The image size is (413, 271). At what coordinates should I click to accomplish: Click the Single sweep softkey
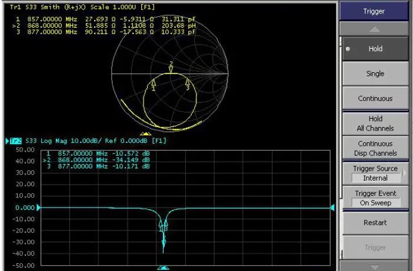coord(375,73)
